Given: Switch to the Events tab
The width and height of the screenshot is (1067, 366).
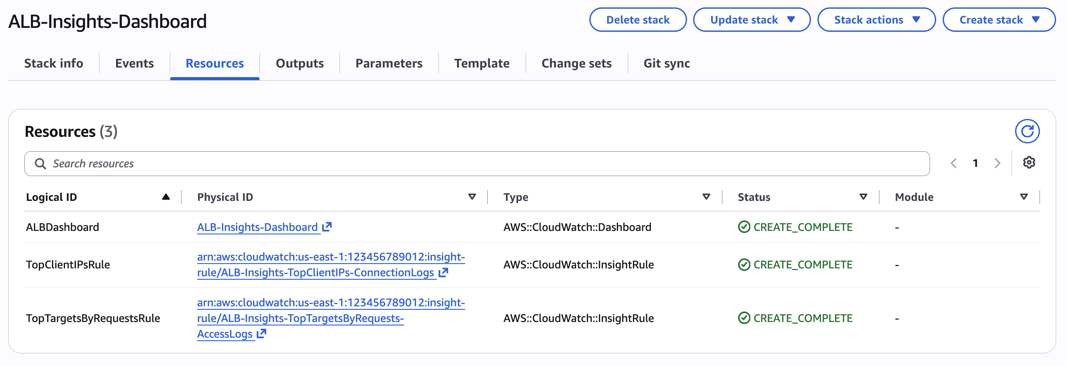Looking at the screenshot, I should point(134,63).
